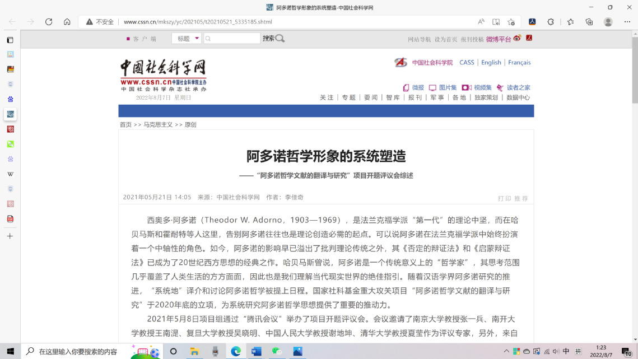The image size is (638, 359).
Task: Open the browser Extensions puzzle icon
Action: [x=551, y=22]
